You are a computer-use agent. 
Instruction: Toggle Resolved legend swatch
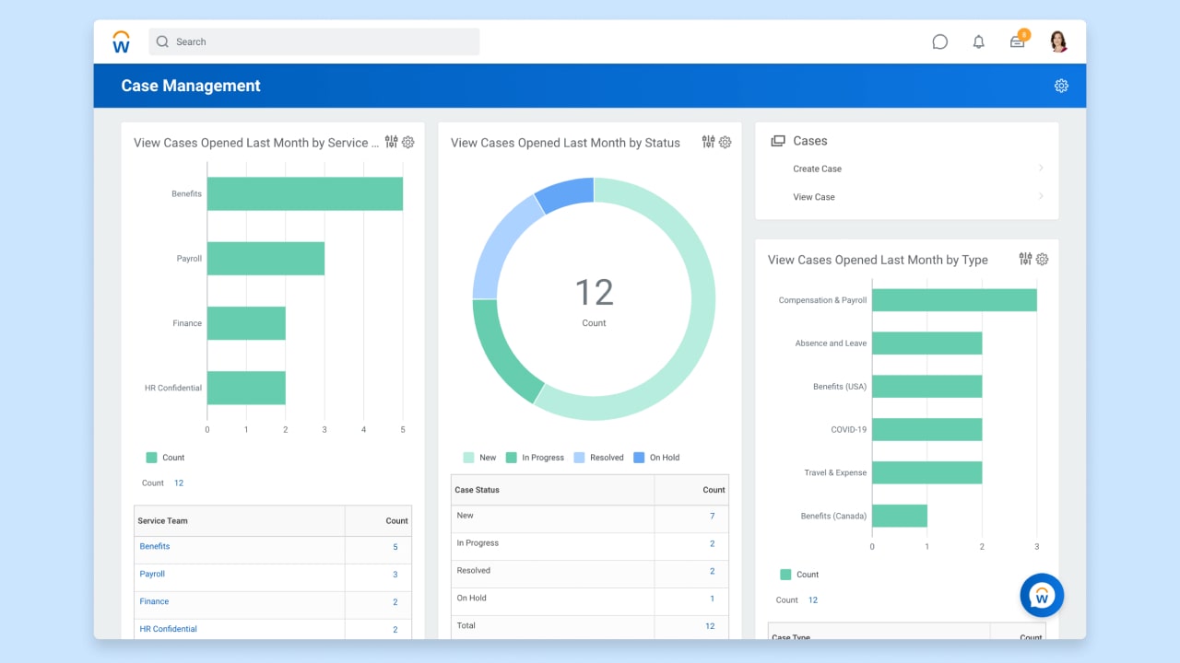click(x=579, y=457)
